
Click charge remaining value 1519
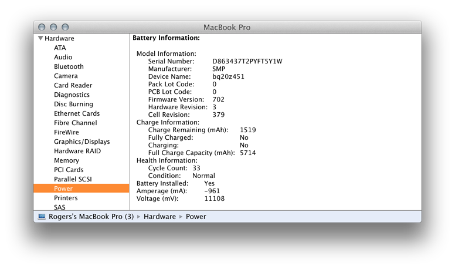[x=248, y=130]
